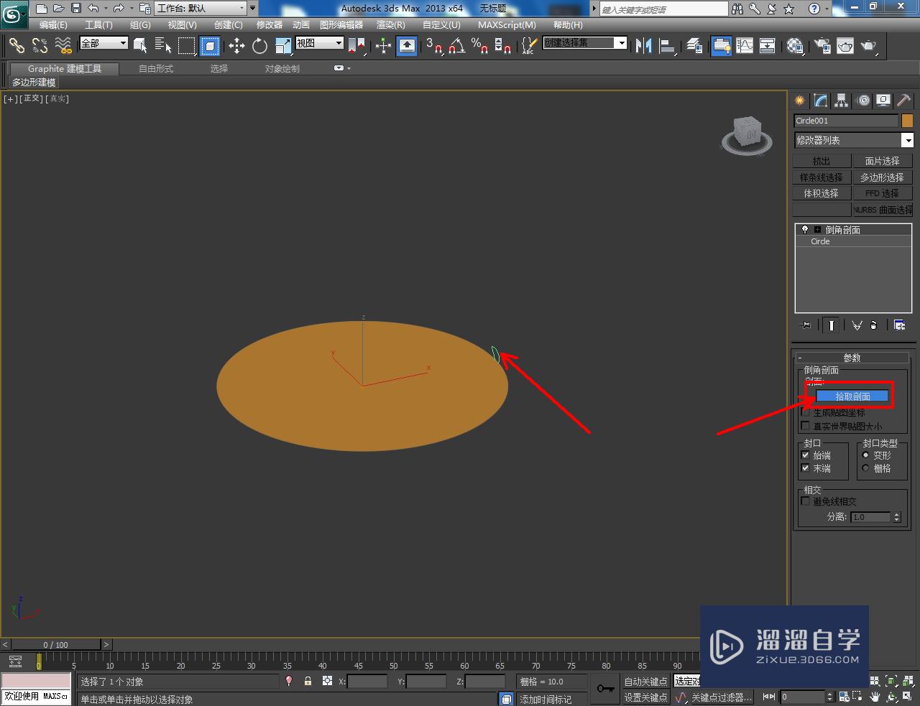
Task: Activate the Select and Rotate tool
Action: pos(259,46)
